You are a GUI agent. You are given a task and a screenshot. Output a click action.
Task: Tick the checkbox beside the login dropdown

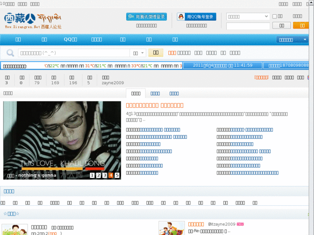pyautogui.click(x=275, y=16)
